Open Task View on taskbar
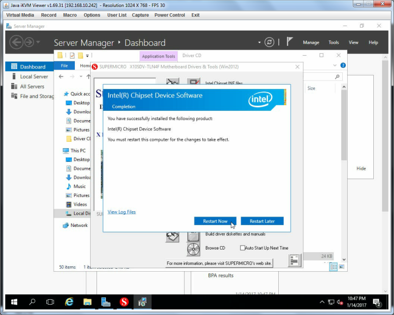This screenshot has width=394, height=315. 50,302
